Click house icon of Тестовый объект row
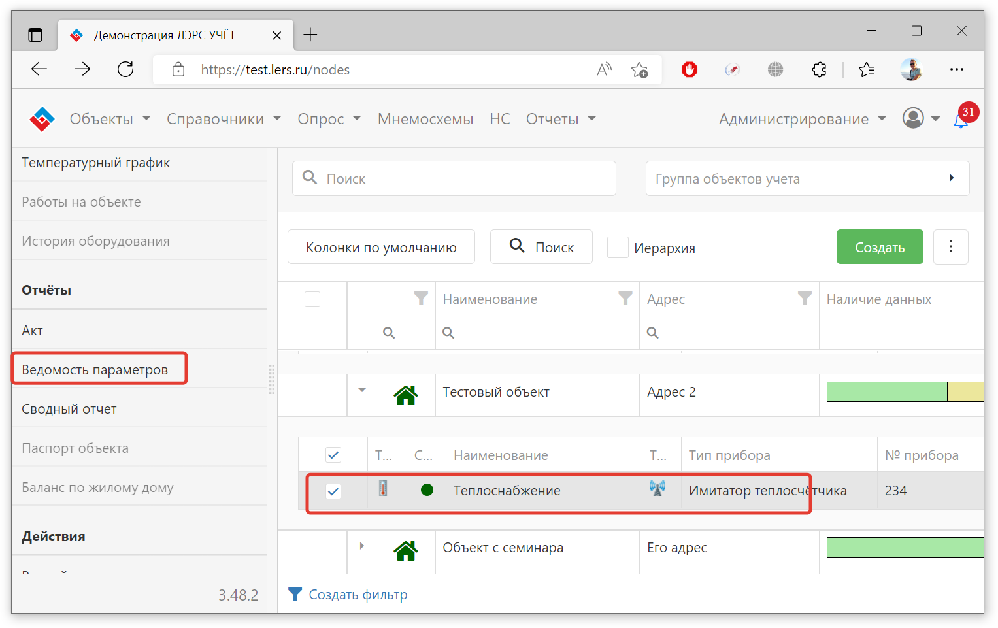 405,395
